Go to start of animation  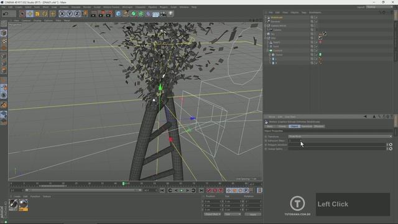pyautogui.click(x=162, y=190)
